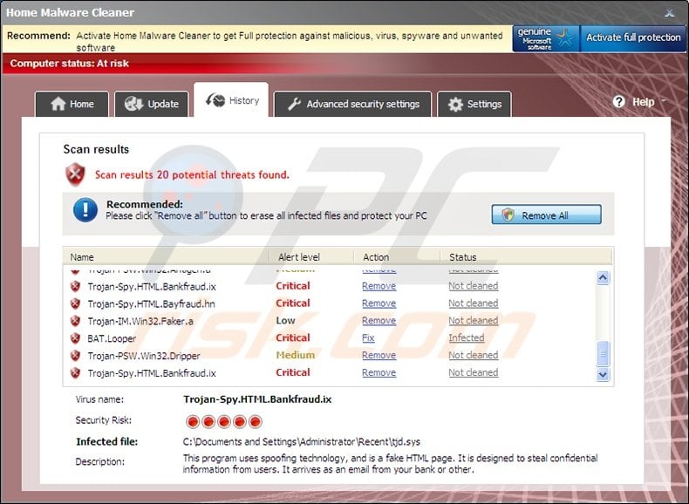
Task: Click the 'Scan results' heading
Action: 96,149
